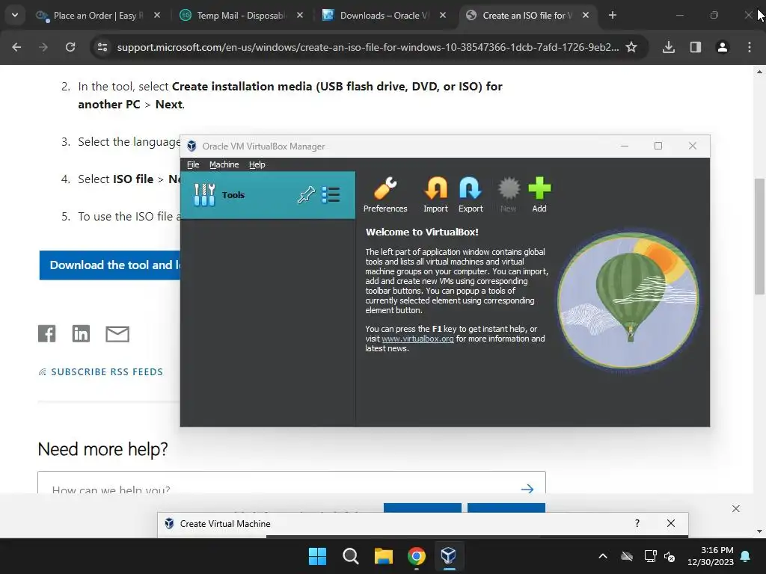Click the address bar URL
The height and width of the screenshot is (574, 766).
367,47
